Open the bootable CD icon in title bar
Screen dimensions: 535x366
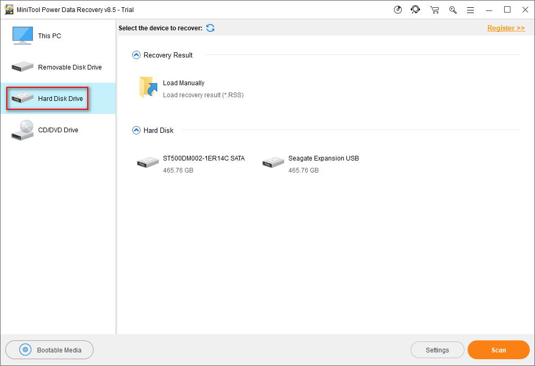click(398, 9)
